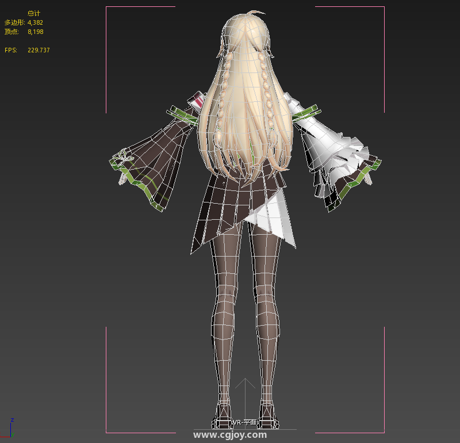Click the 总计 statistics header
The image size is (460, 443).
[x=33, y=13]
